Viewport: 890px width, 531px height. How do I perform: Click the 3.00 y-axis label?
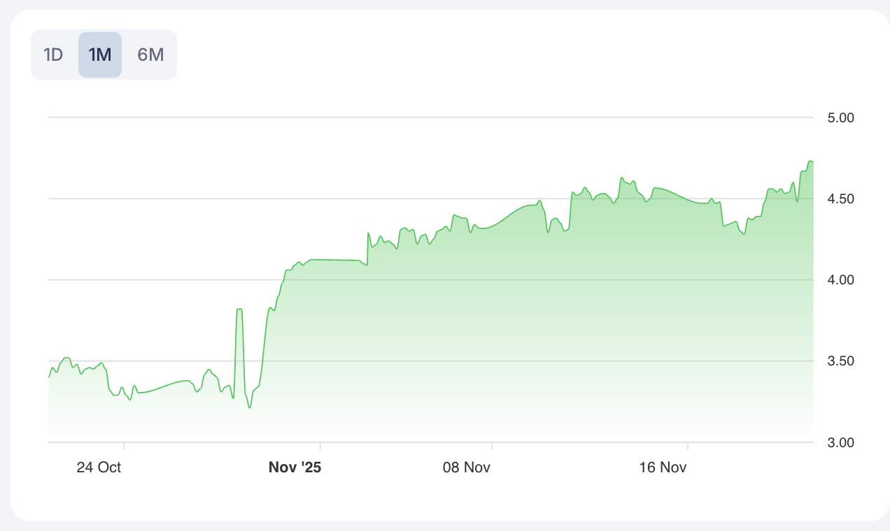click(841, 442)
